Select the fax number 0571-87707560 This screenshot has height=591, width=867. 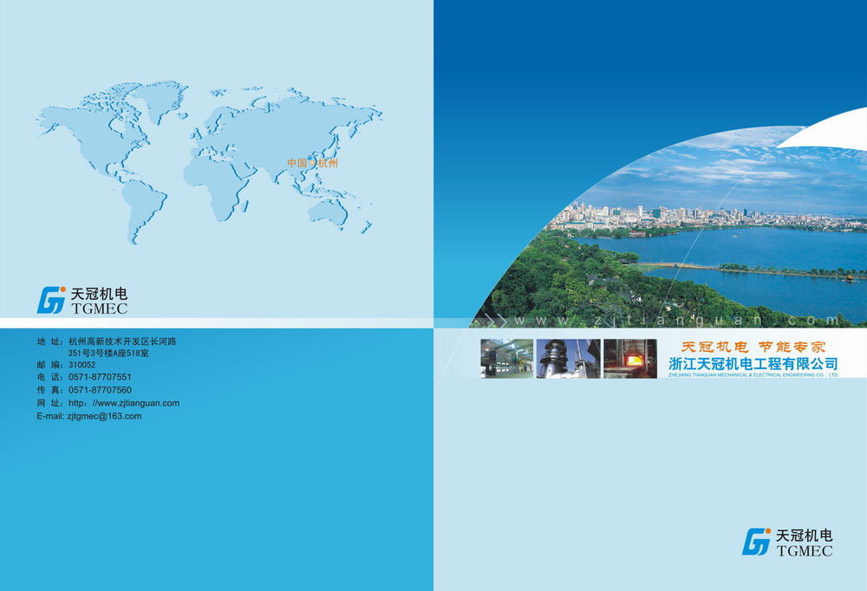point(100,390)
